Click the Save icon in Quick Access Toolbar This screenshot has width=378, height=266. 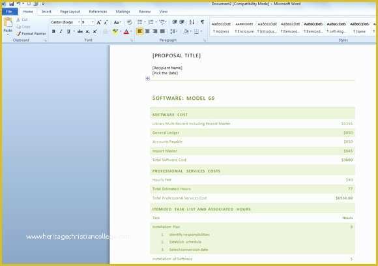pos(11,4)
